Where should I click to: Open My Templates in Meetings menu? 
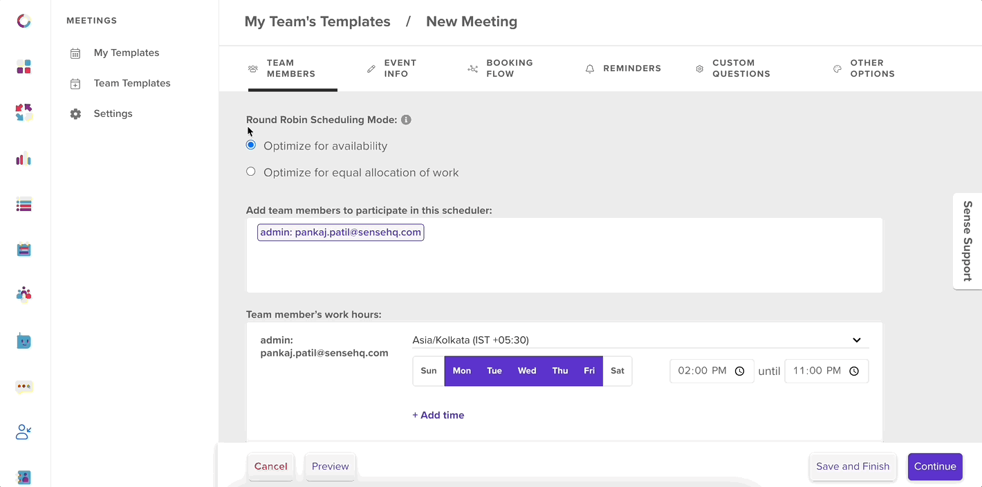(x=127, y=53)
